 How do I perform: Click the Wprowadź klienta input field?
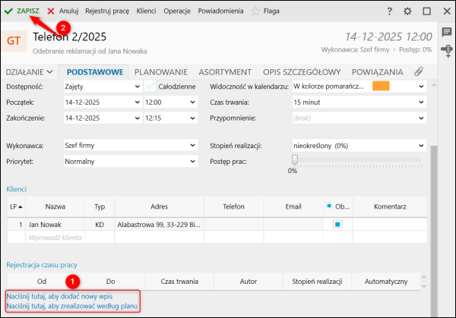[53, 238]
